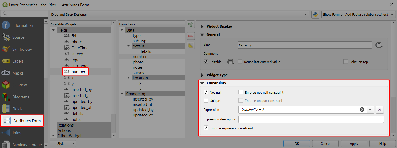Collapse the Data group in Form Layout
397x148 pixels.
122,30
